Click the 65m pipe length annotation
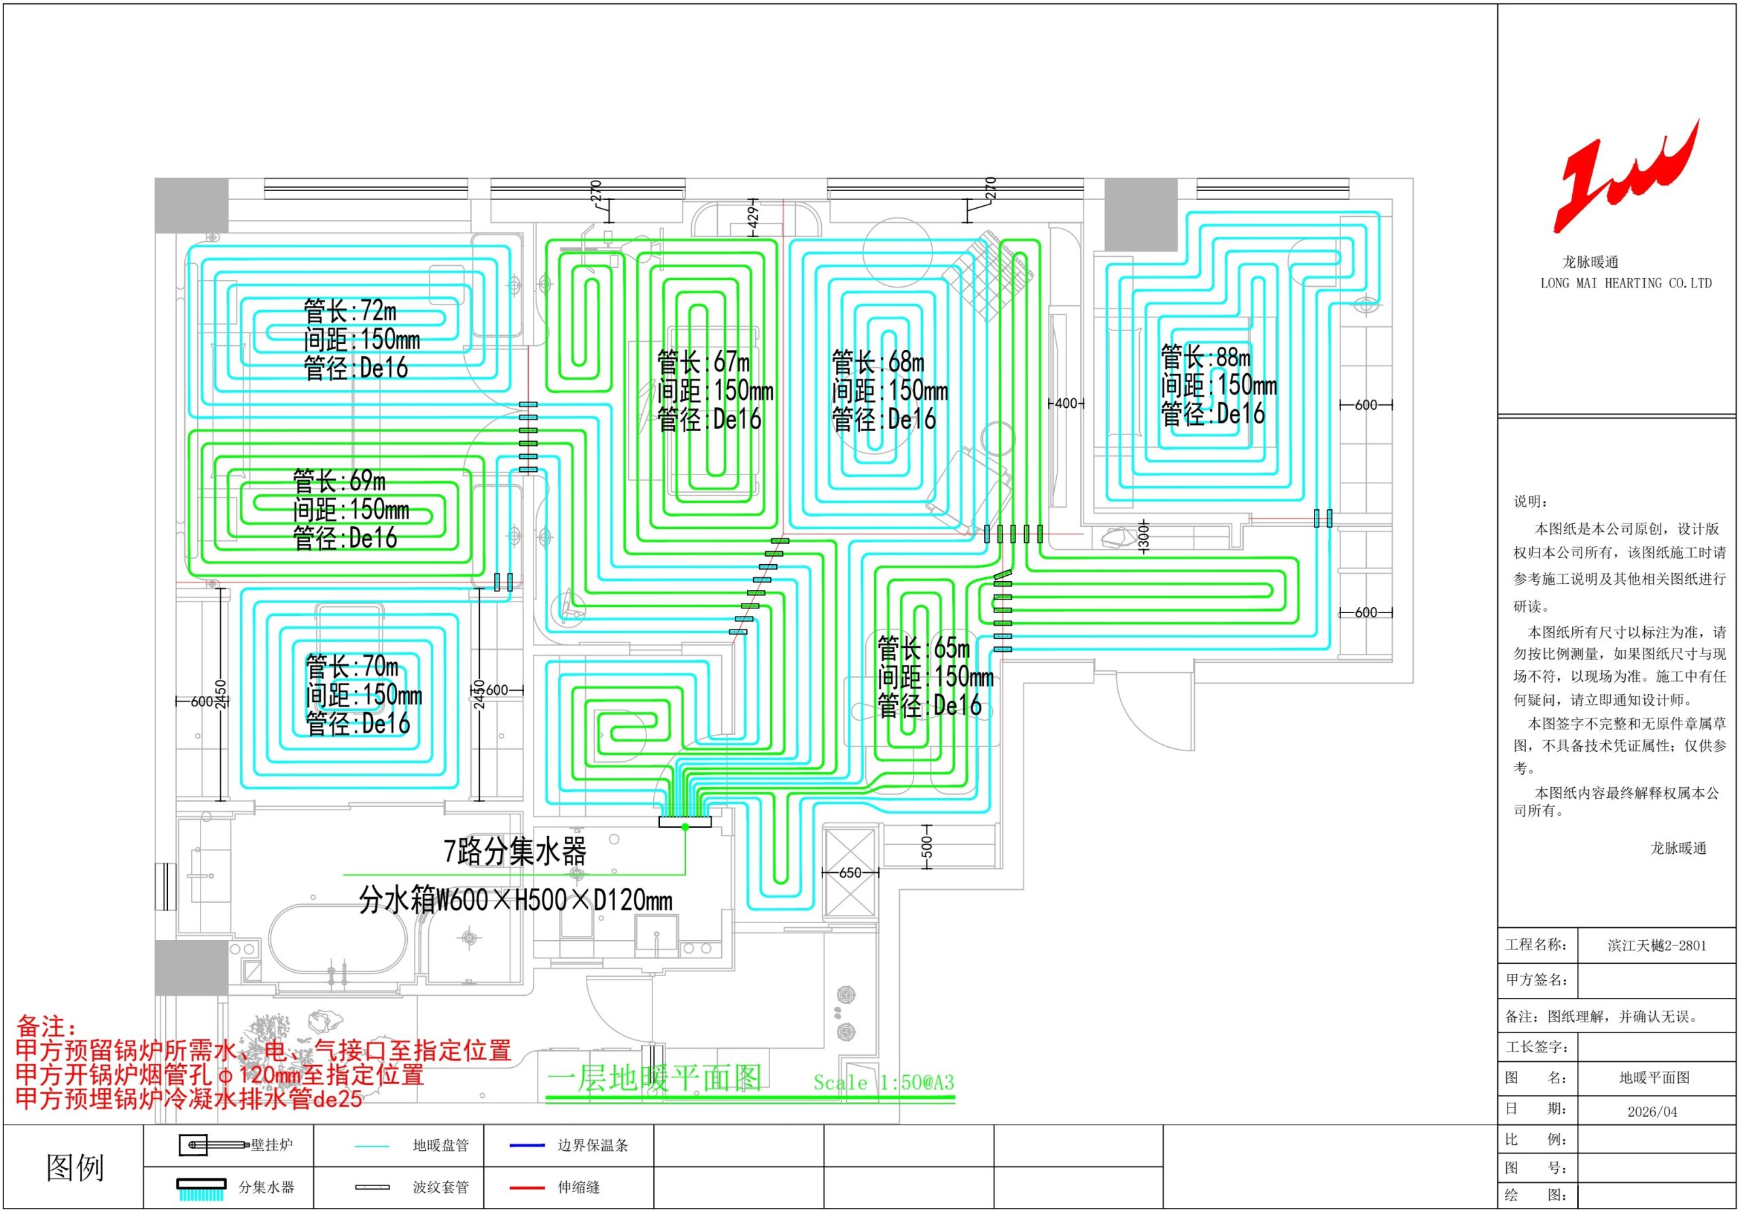1740x1212 pixels. tap(923, 648)
